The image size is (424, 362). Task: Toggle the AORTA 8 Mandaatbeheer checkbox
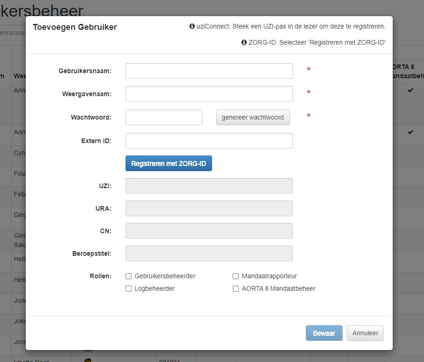pos(236,289)
